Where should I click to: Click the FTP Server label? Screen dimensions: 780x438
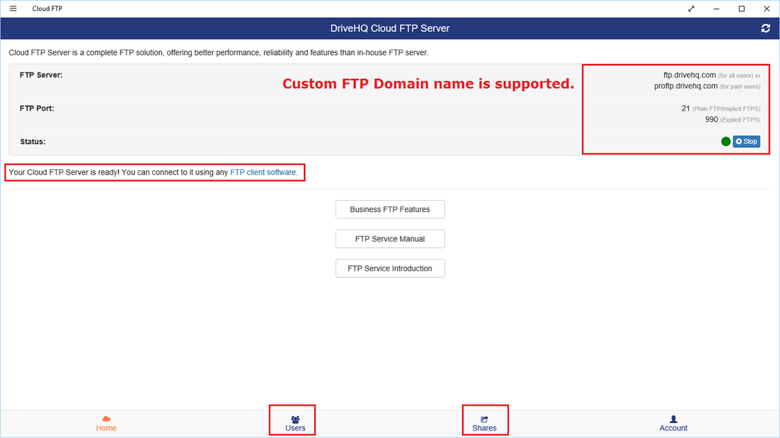tap(41, 75)
